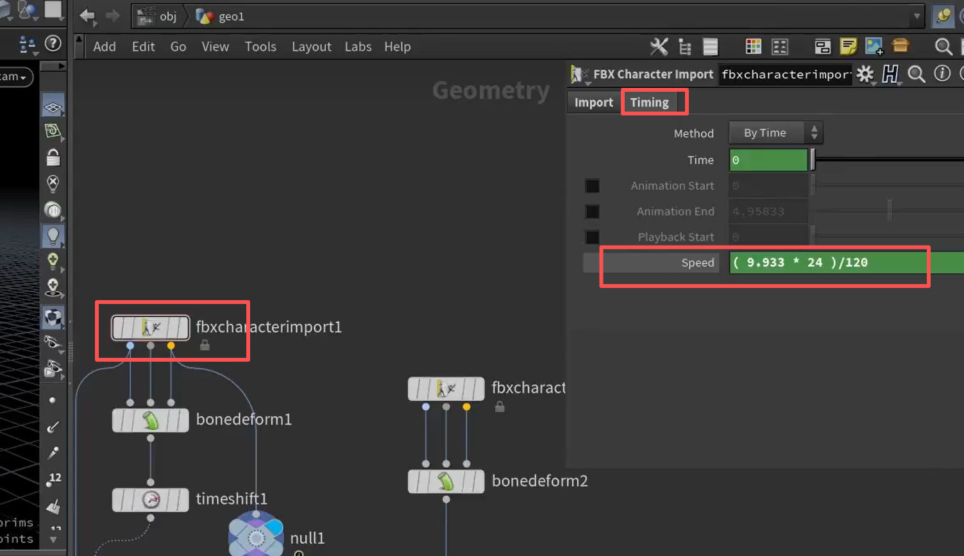Search parameters with the magnifier icon
Image resolution: width=964 pixels, height=556 pixels.
click(x=917, y=74)
